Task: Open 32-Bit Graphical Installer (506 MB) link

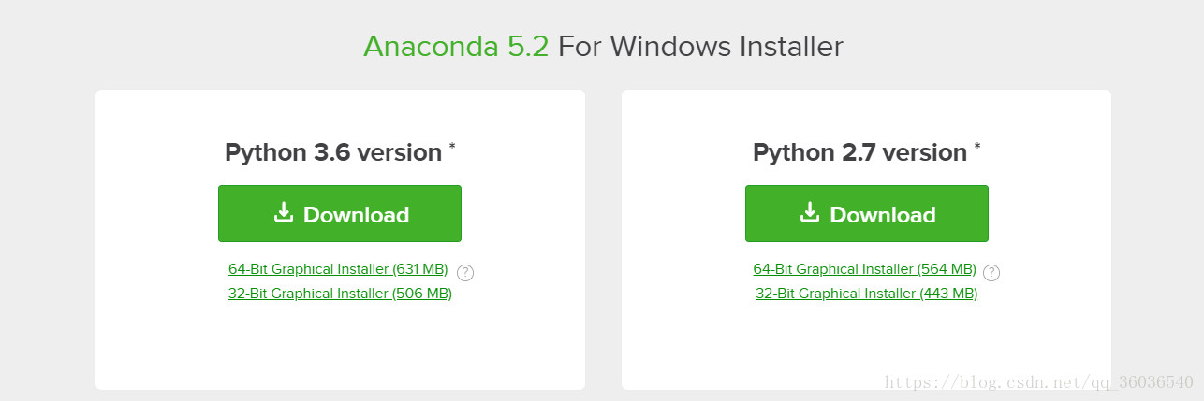Action: coord(340,294)
